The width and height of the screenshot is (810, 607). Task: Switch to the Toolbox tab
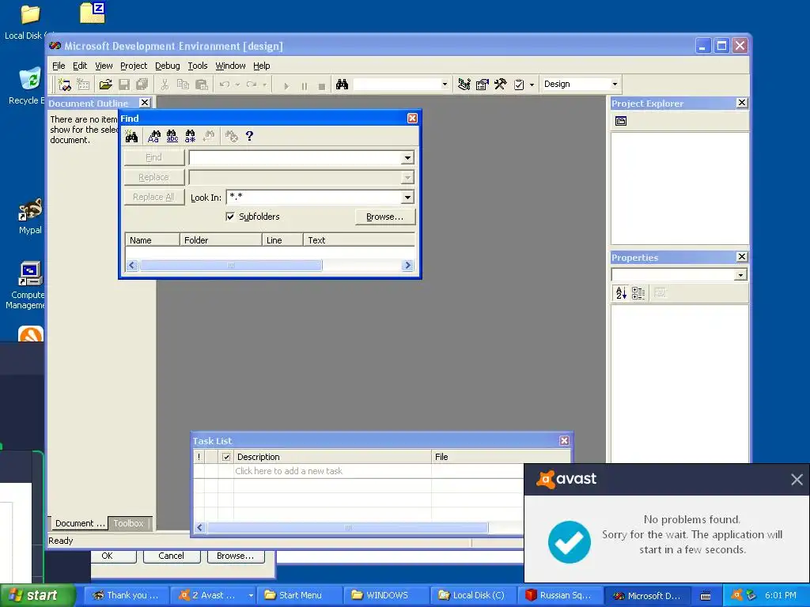(x=129, y=523)
